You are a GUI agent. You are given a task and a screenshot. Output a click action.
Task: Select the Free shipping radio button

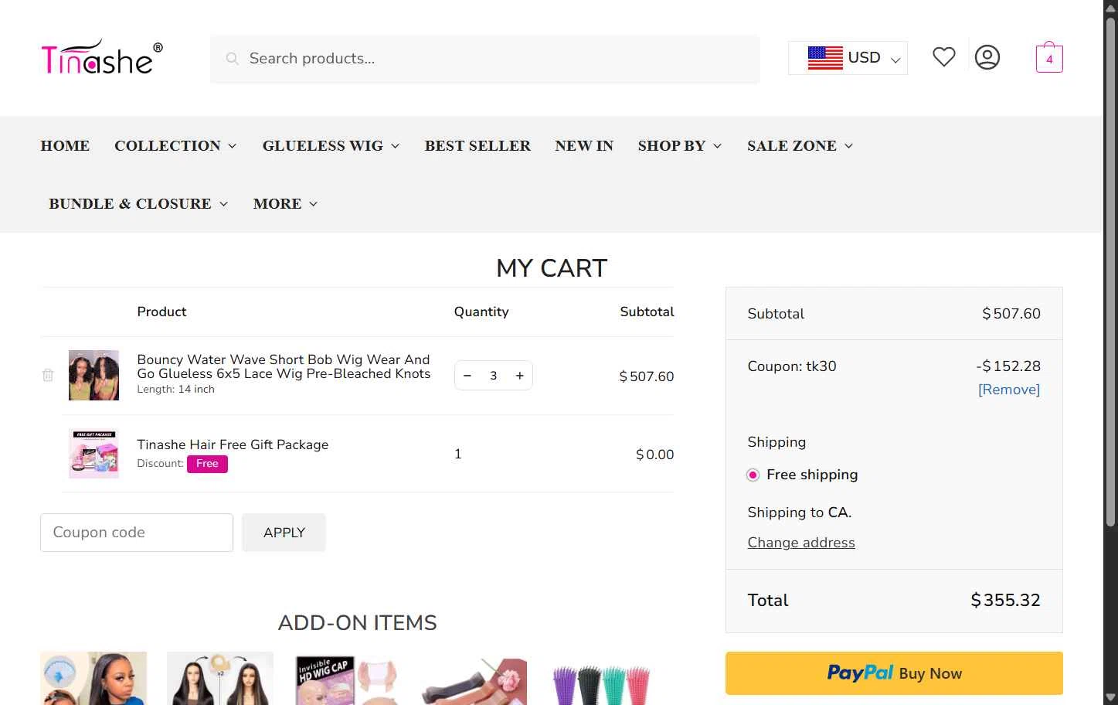(x=753, y=475)
